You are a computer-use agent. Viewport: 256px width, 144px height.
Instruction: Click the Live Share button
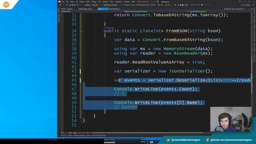click(x=246, y=5)
